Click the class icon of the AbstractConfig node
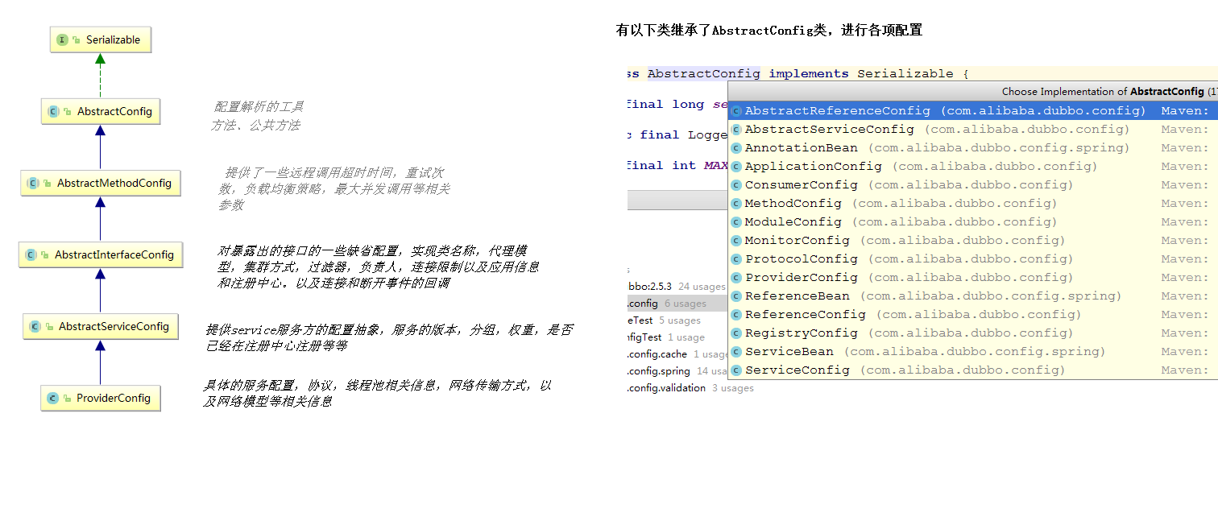 (x=53, y=111)
